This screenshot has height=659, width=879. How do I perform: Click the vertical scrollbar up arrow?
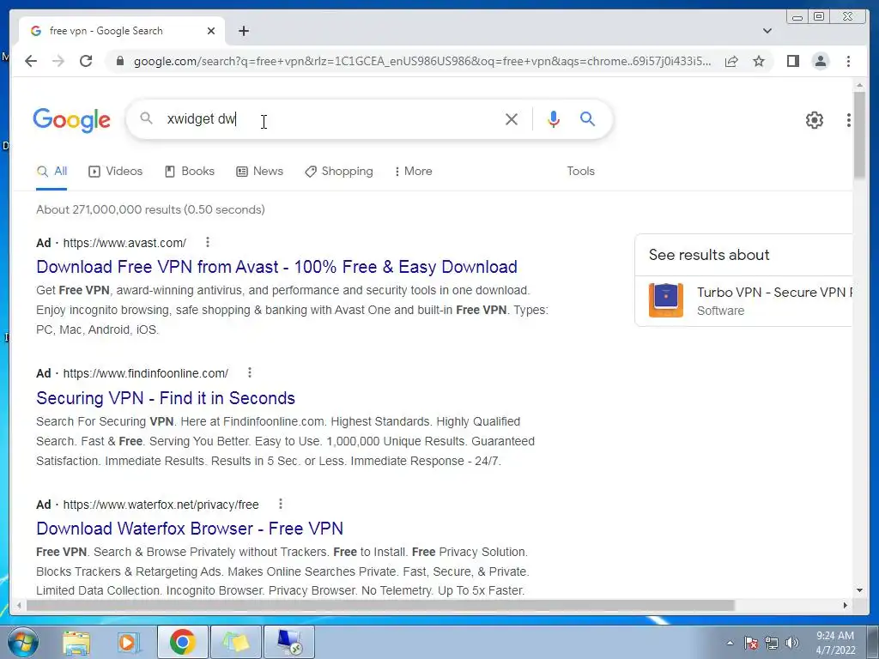(859, 85)
